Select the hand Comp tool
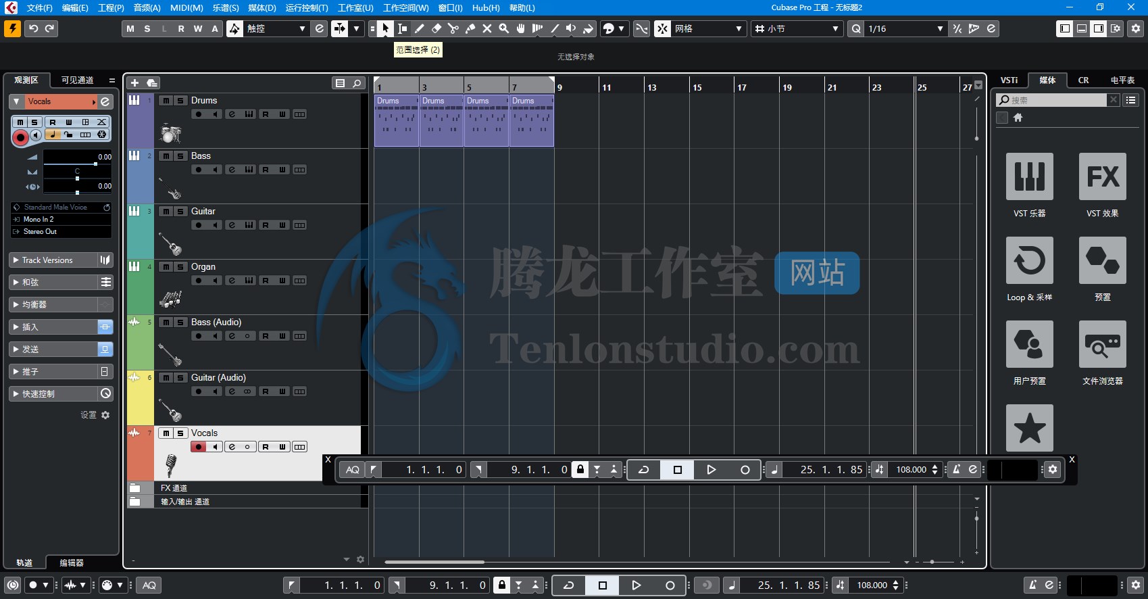Image resolution: width=1148 pixels, height=599 pixels. point(520,28)
